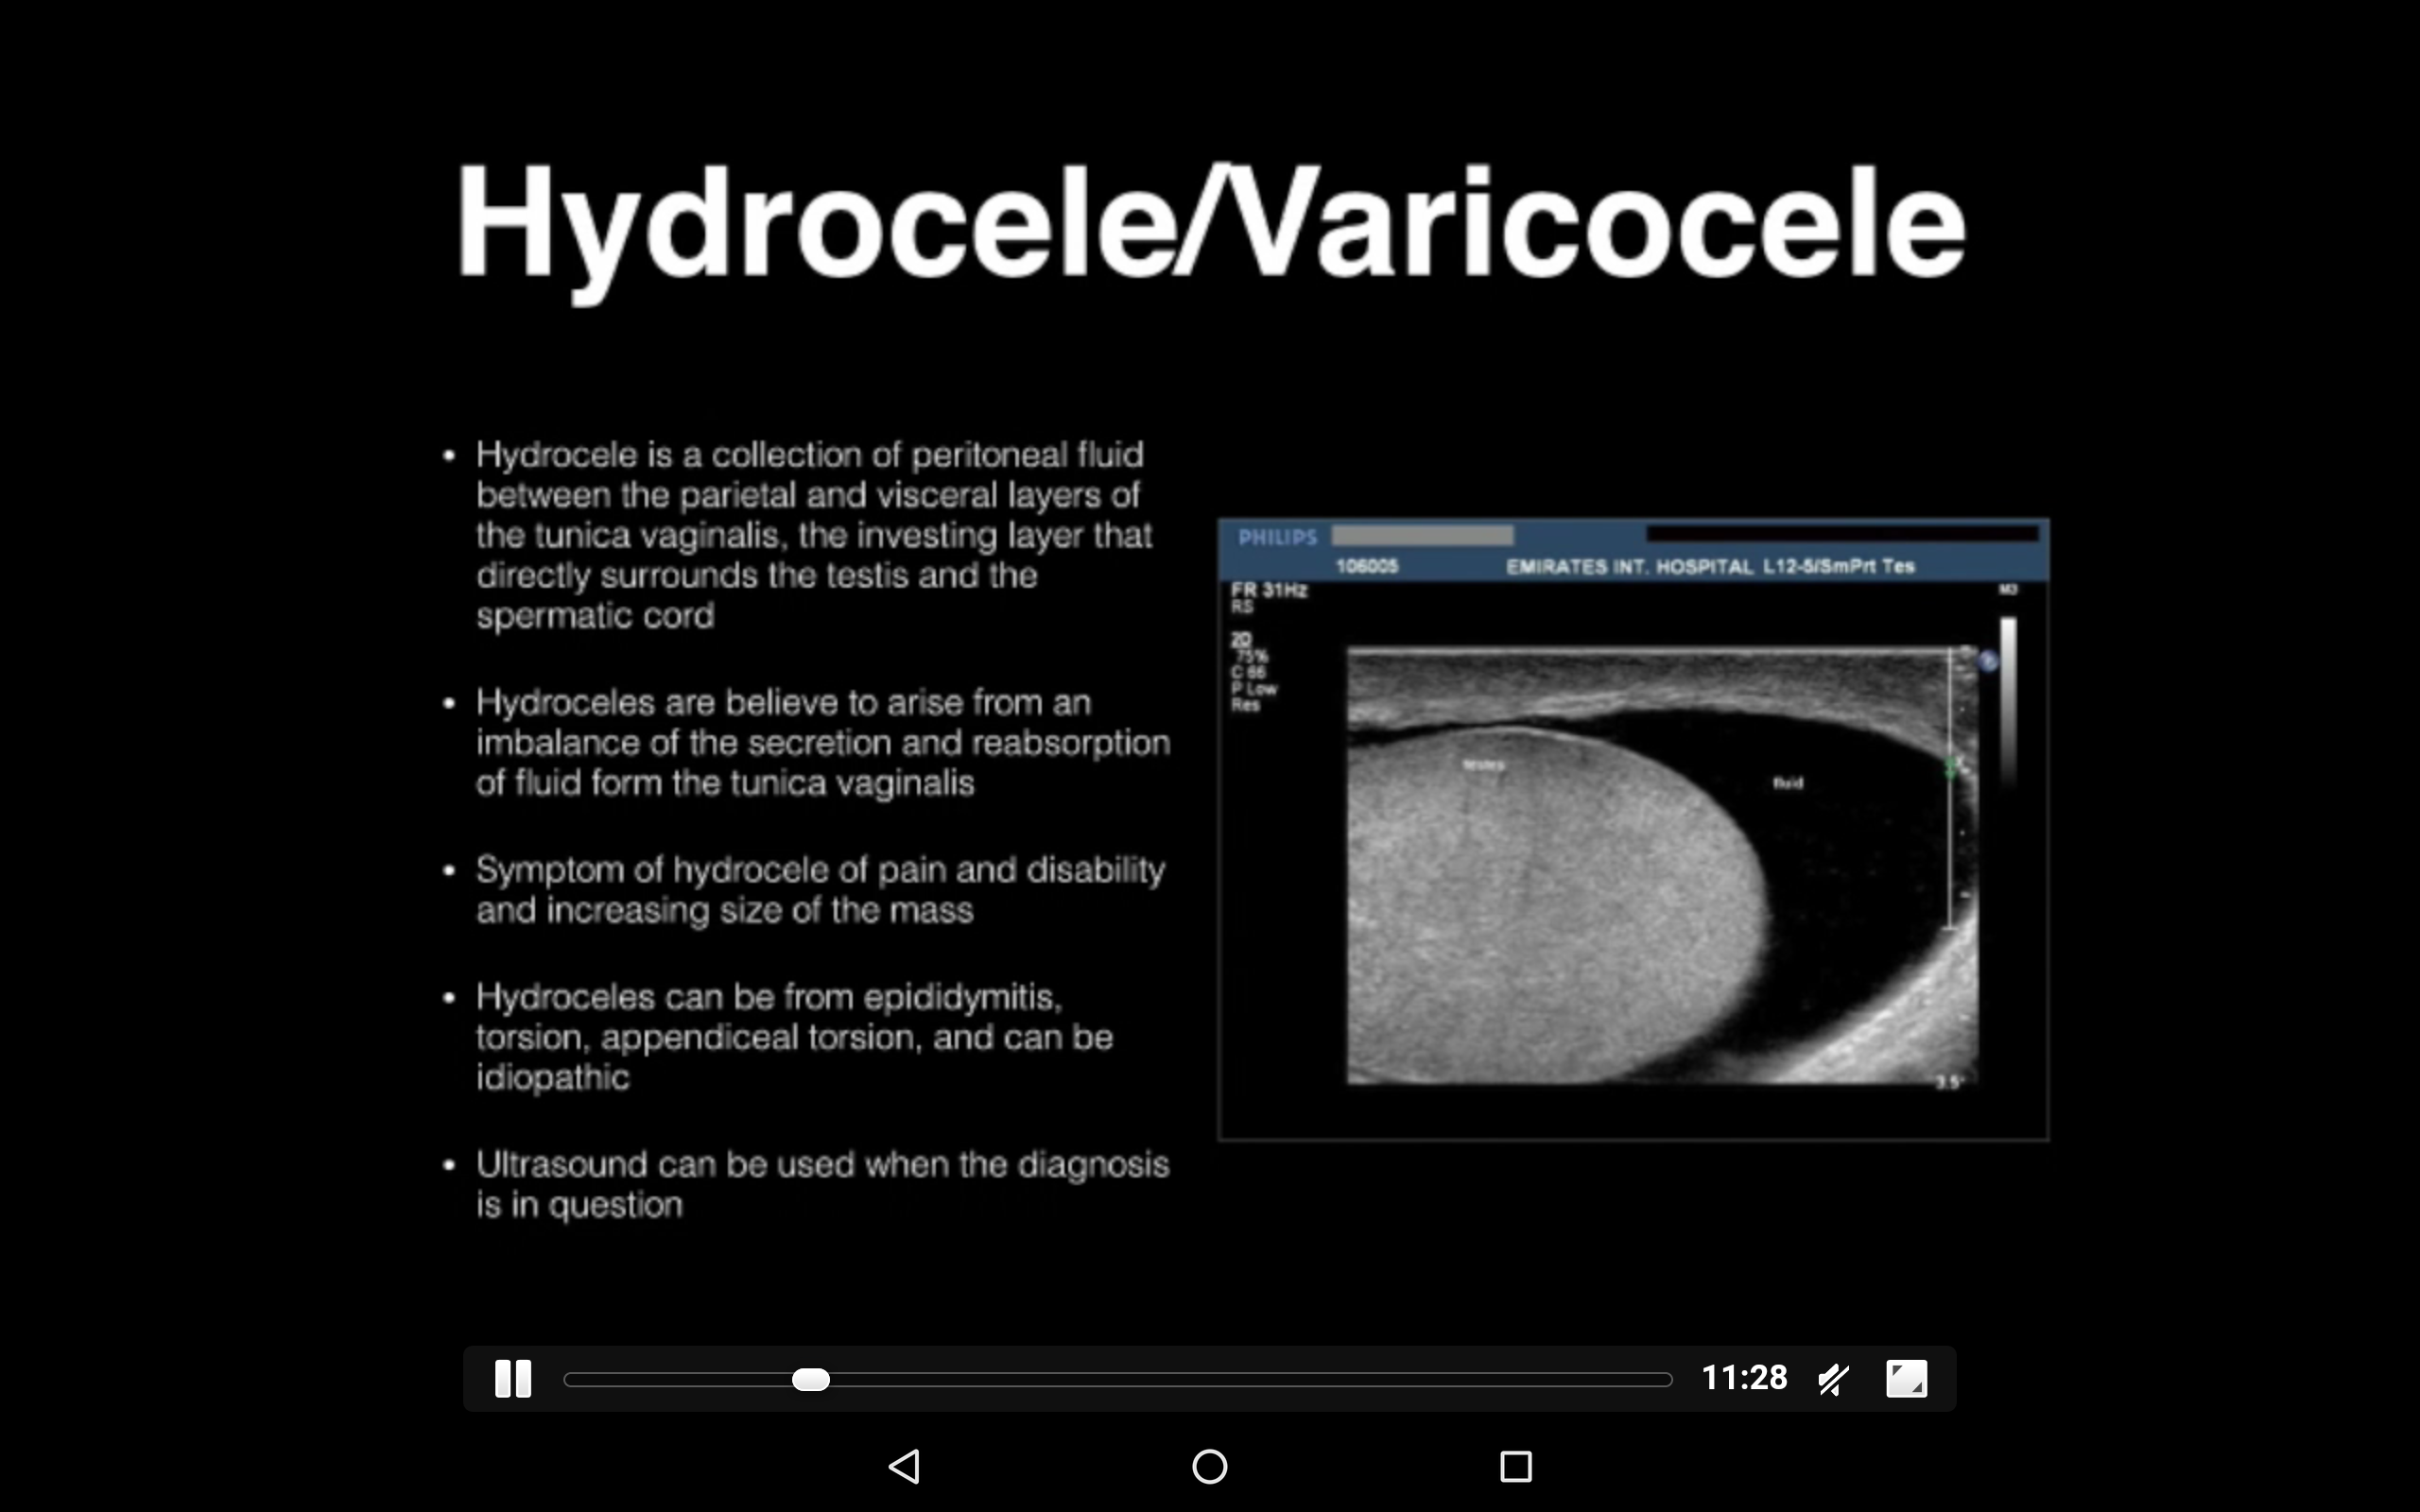Toggle the crossed-out mute icon
The height and width of the screenshot is (1512, 2420).
[1833, 1379]
